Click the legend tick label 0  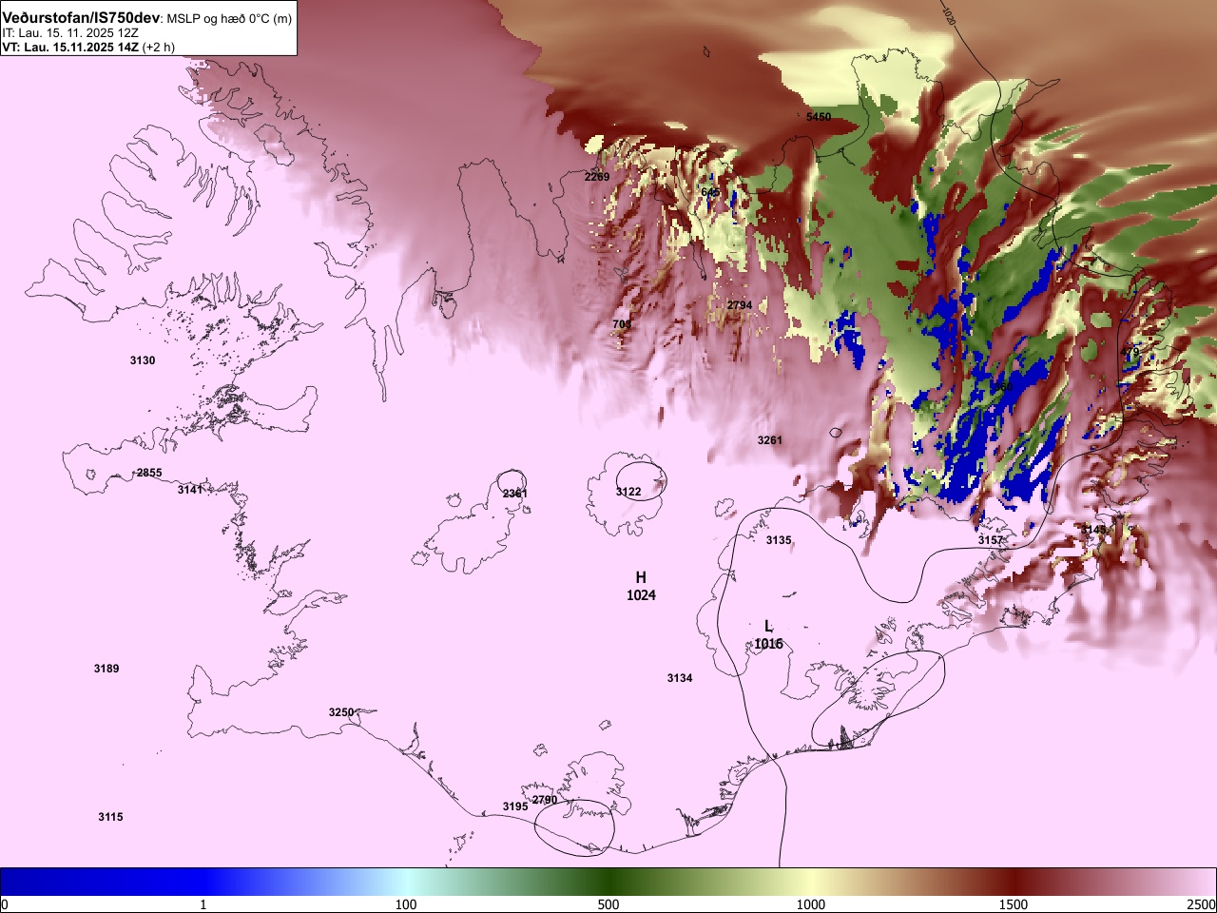(x=5, y=904)
